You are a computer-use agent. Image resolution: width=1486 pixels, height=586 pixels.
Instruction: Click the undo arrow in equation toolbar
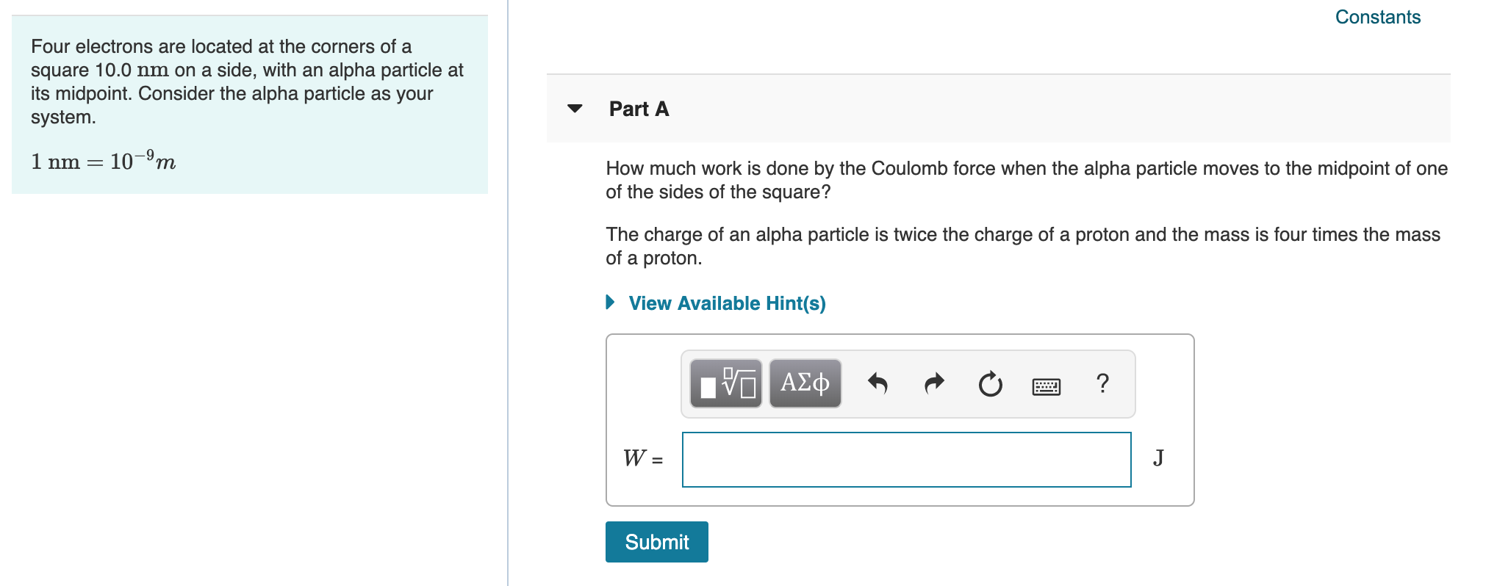pyautogui.click(x=880, y=383)
